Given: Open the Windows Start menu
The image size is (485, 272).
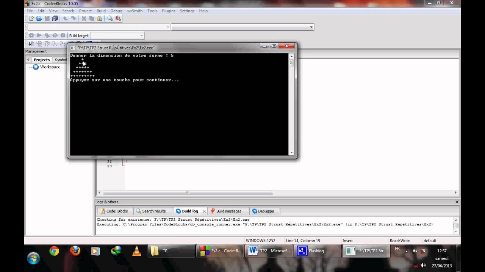Looking at the screenshot, I should pos(33,258).
